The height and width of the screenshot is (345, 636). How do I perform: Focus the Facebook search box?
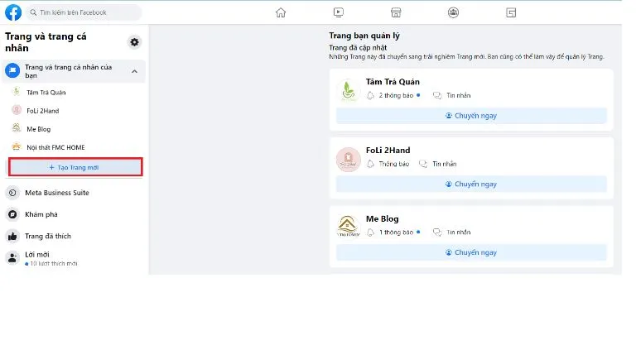coord(84,12)
